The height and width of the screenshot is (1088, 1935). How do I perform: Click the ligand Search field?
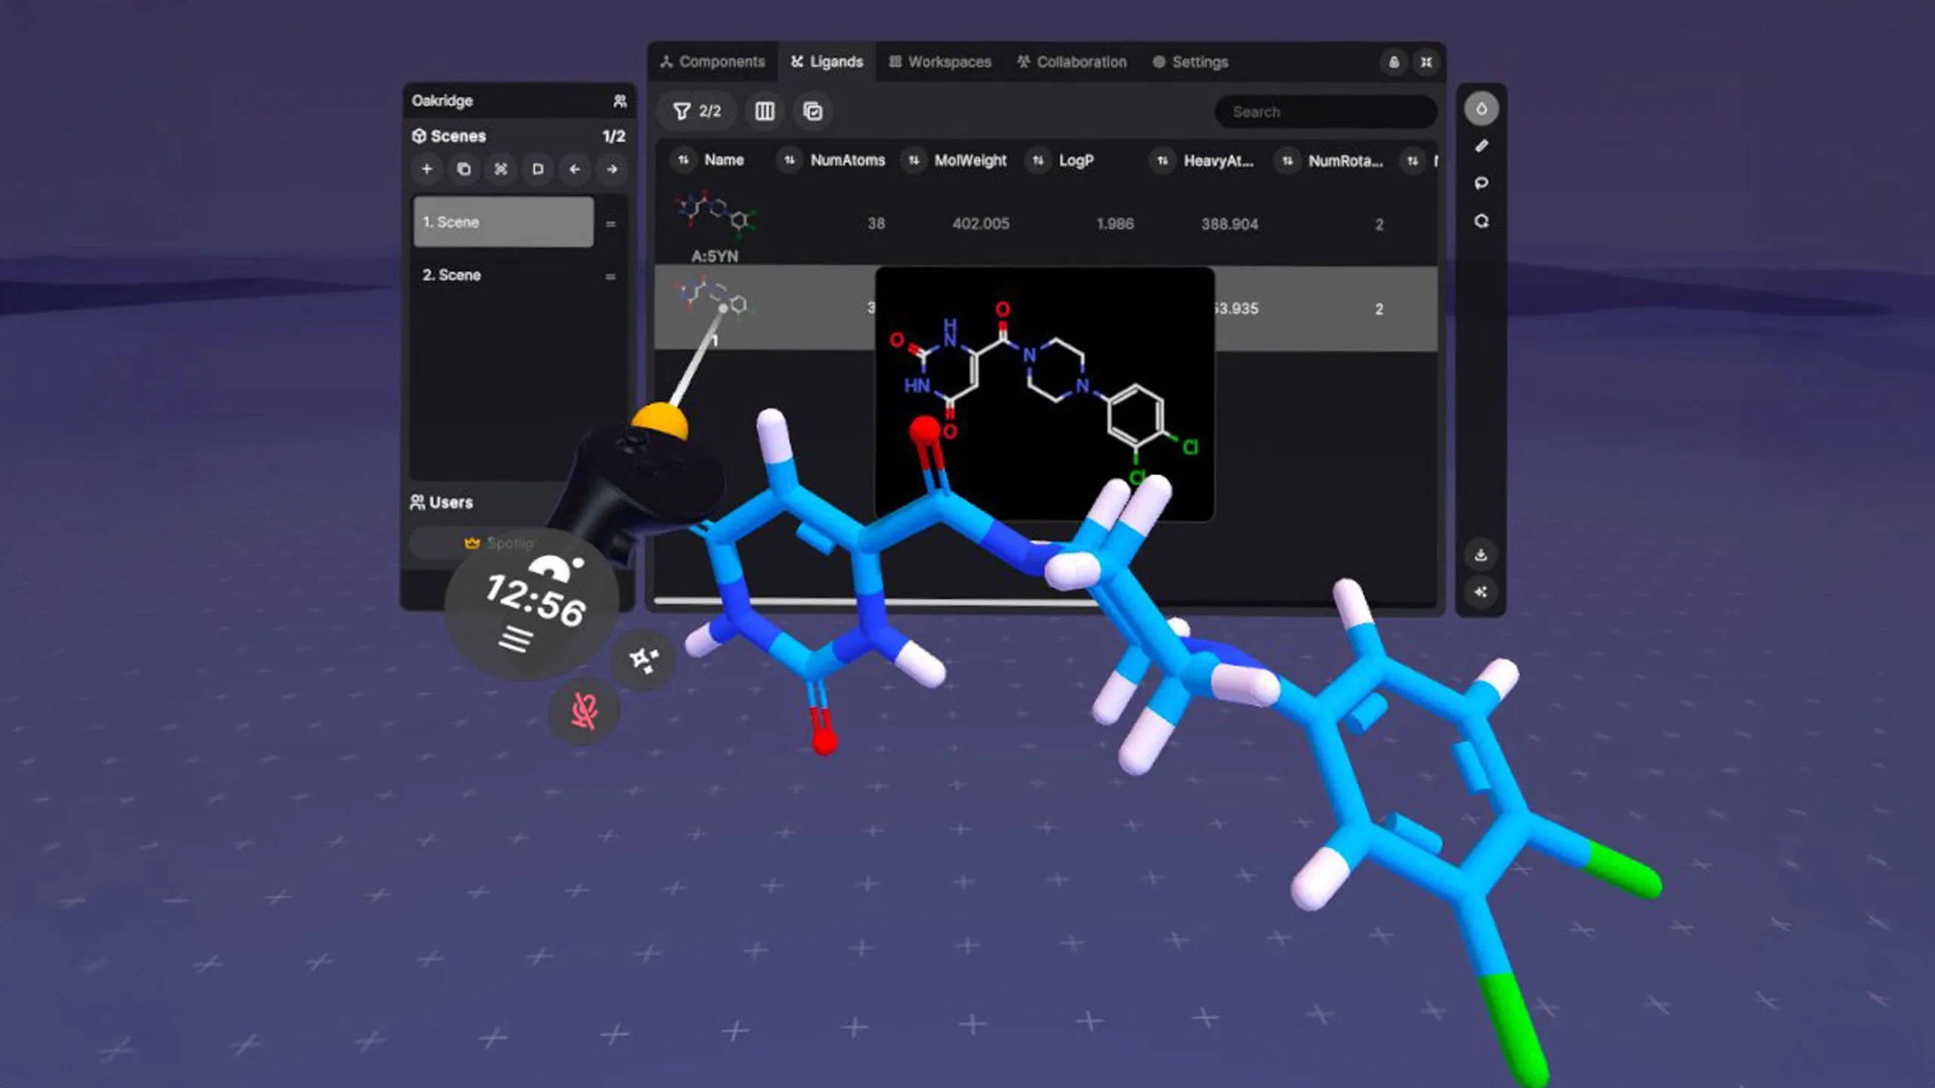[1324, 112]
